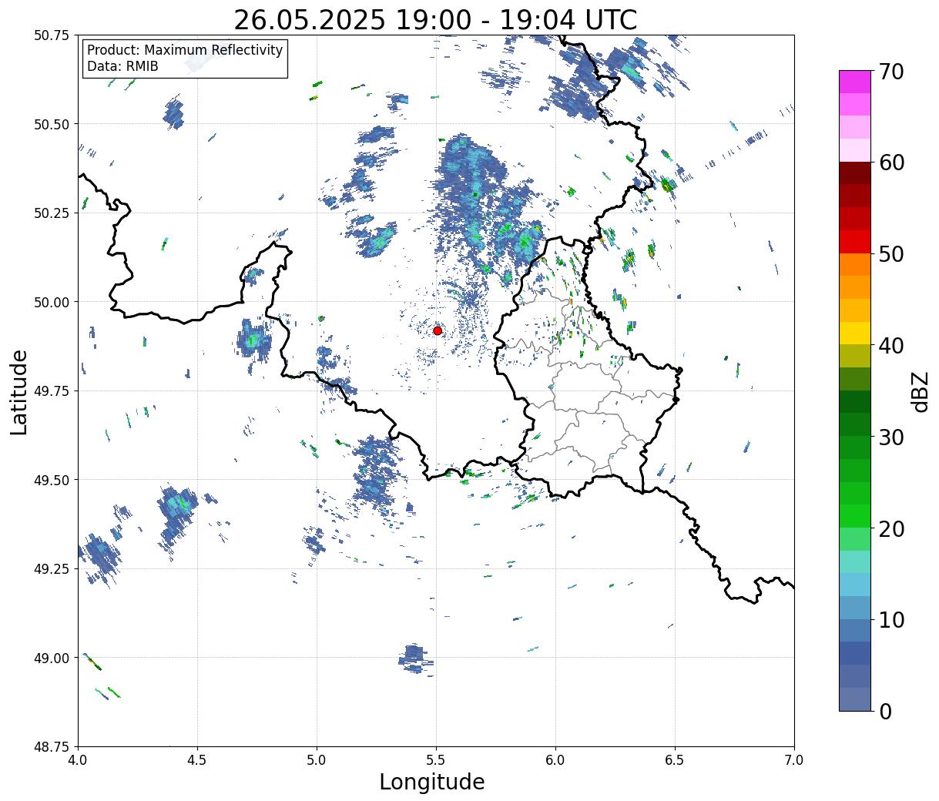The width and height of the screenshot is (939, 801).
Task: Click the 'dBZ' colorbar label
Action: click(x=921, y=391)
